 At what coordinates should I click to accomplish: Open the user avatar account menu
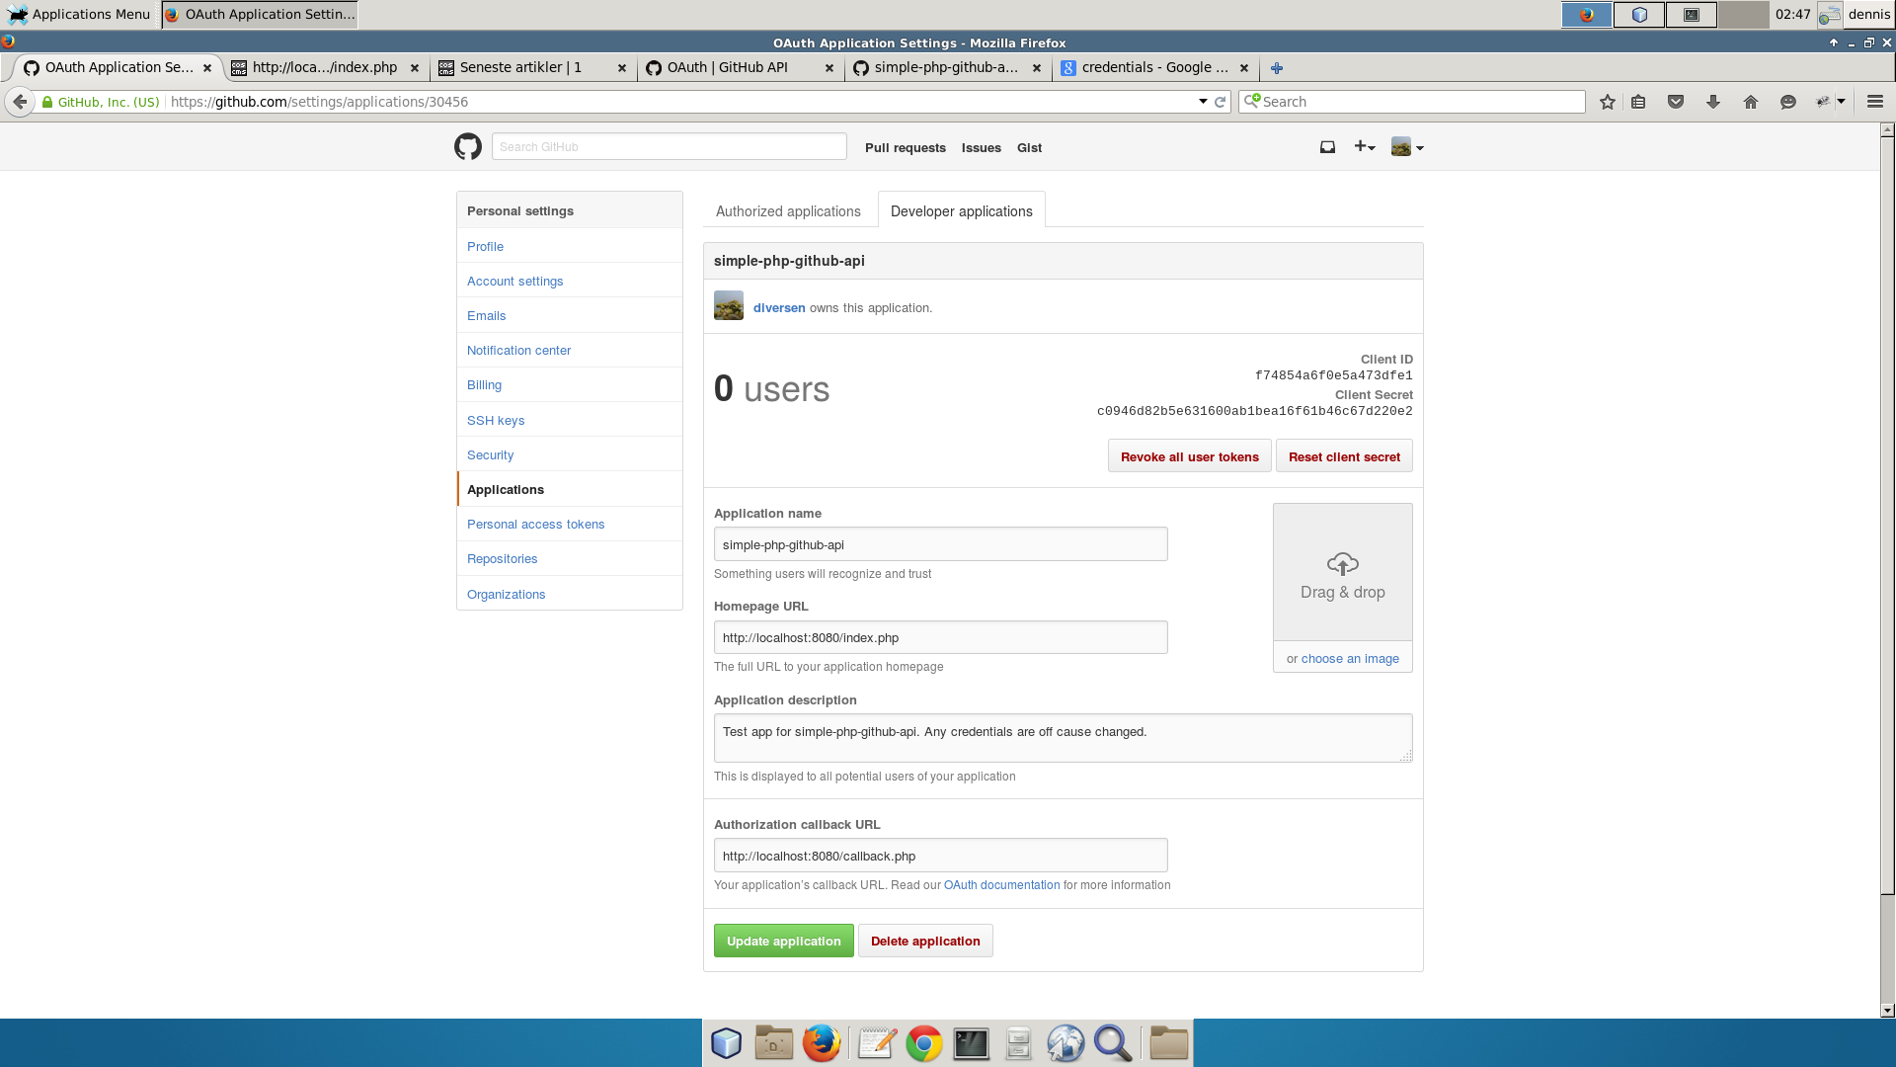point(1407,147)
